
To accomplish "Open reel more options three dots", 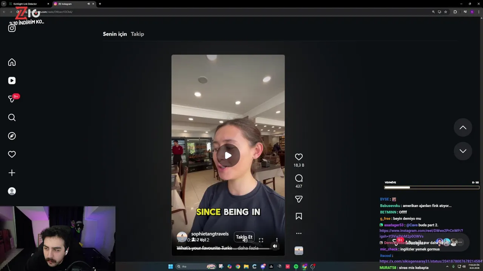I will click(x=298, y=233).
